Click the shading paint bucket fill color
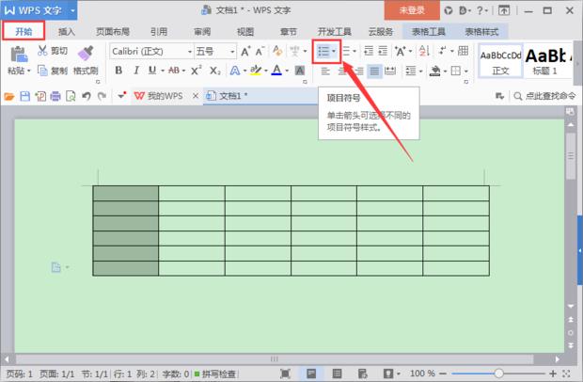This screenshot has width=583, height=382. (434, 71)
